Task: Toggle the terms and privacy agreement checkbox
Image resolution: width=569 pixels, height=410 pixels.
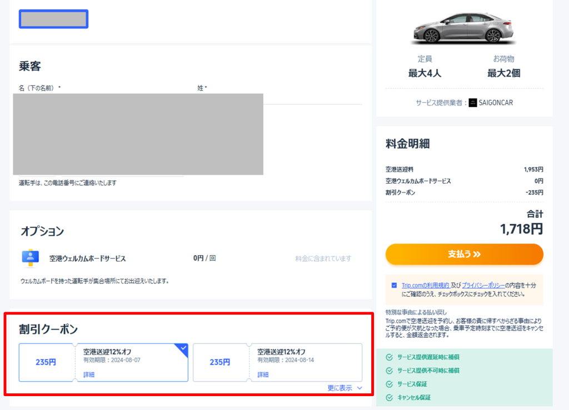Action: point(394,285)
